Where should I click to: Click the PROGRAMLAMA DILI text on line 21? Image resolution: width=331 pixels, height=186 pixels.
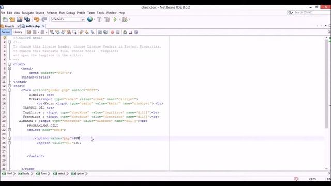click(42, 126)
